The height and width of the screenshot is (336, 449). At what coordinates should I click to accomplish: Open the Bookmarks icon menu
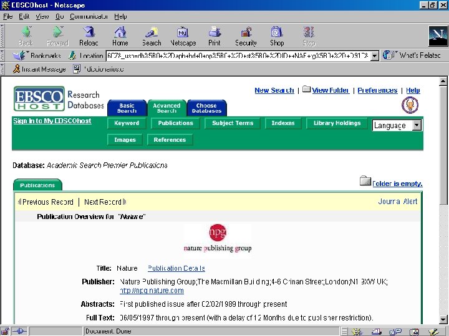[20, 55]
